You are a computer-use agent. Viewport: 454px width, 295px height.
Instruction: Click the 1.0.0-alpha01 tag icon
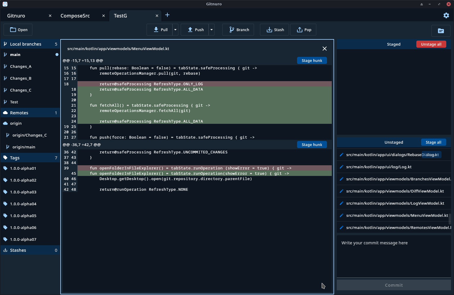[x=5, y=168]
